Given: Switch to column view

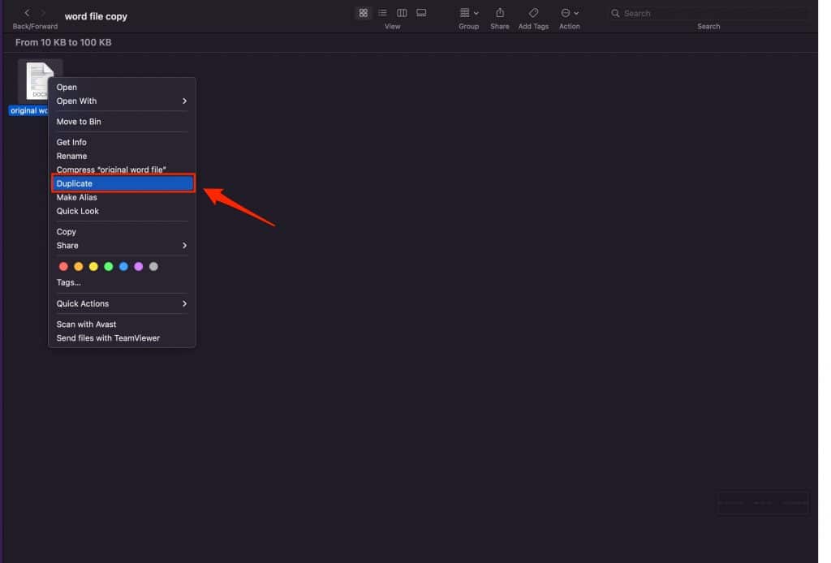Looking at the screenshot, I should (402, 13).
